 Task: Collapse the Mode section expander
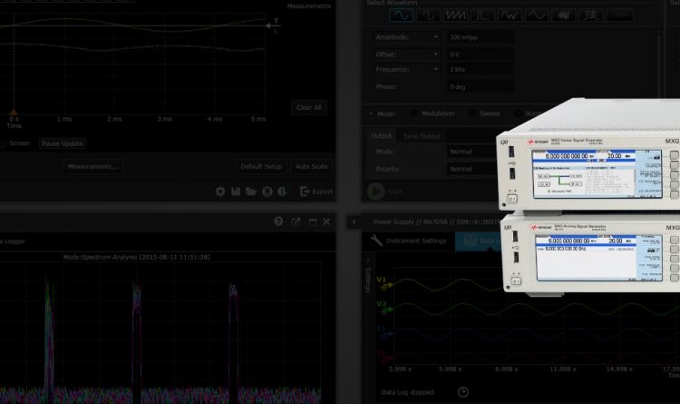click(x=371, y=113)
